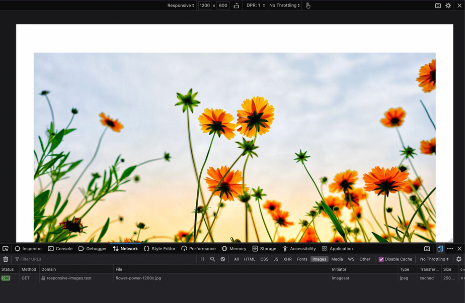Clear all recorded network requests
This screenshot has width=465, height=303.
pyautogui.click(x=6, y=259)
